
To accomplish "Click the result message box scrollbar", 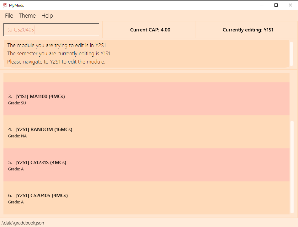I will click(291, 54).
